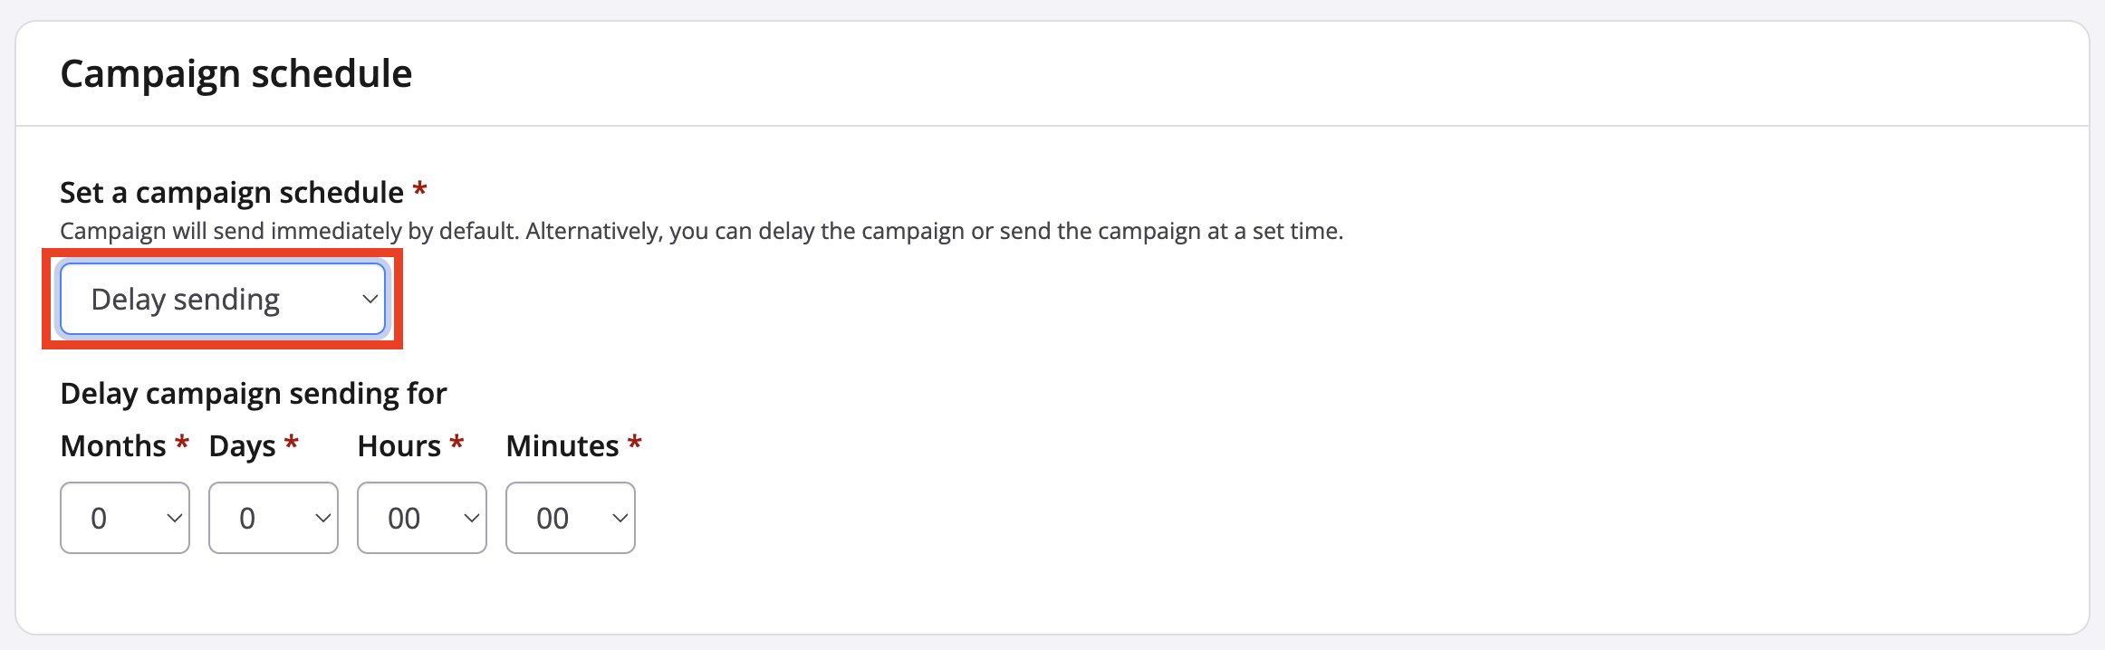Click the chevron in the Months selector

click(174, 518)
